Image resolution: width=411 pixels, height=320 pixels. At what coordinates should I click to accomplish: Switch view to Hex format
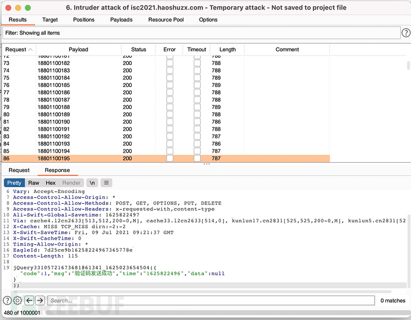coord(51,183)
